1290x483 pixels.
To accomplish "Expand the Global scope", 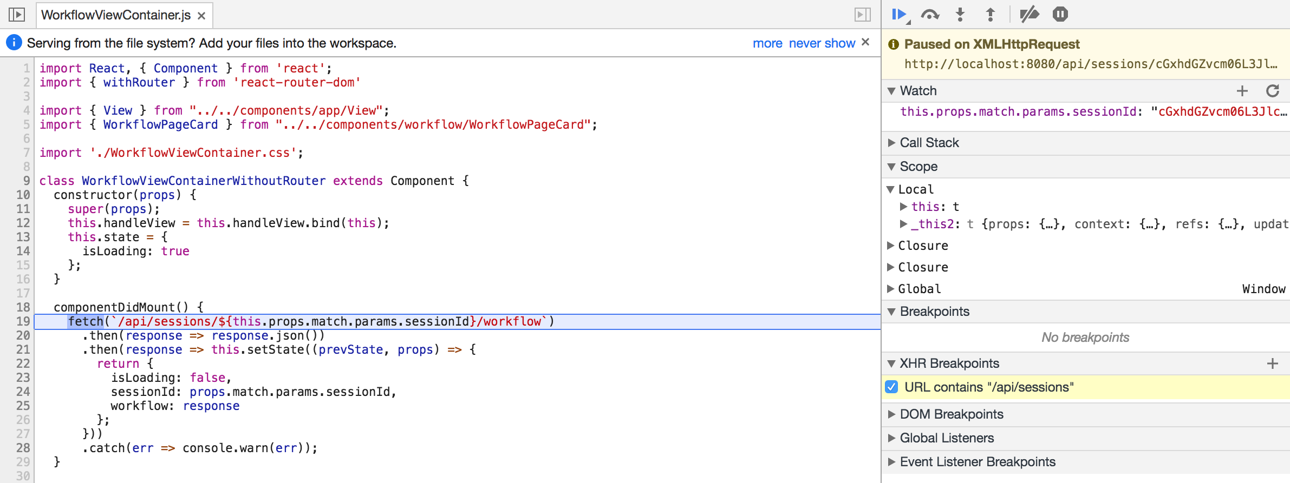I will point(890,289).
